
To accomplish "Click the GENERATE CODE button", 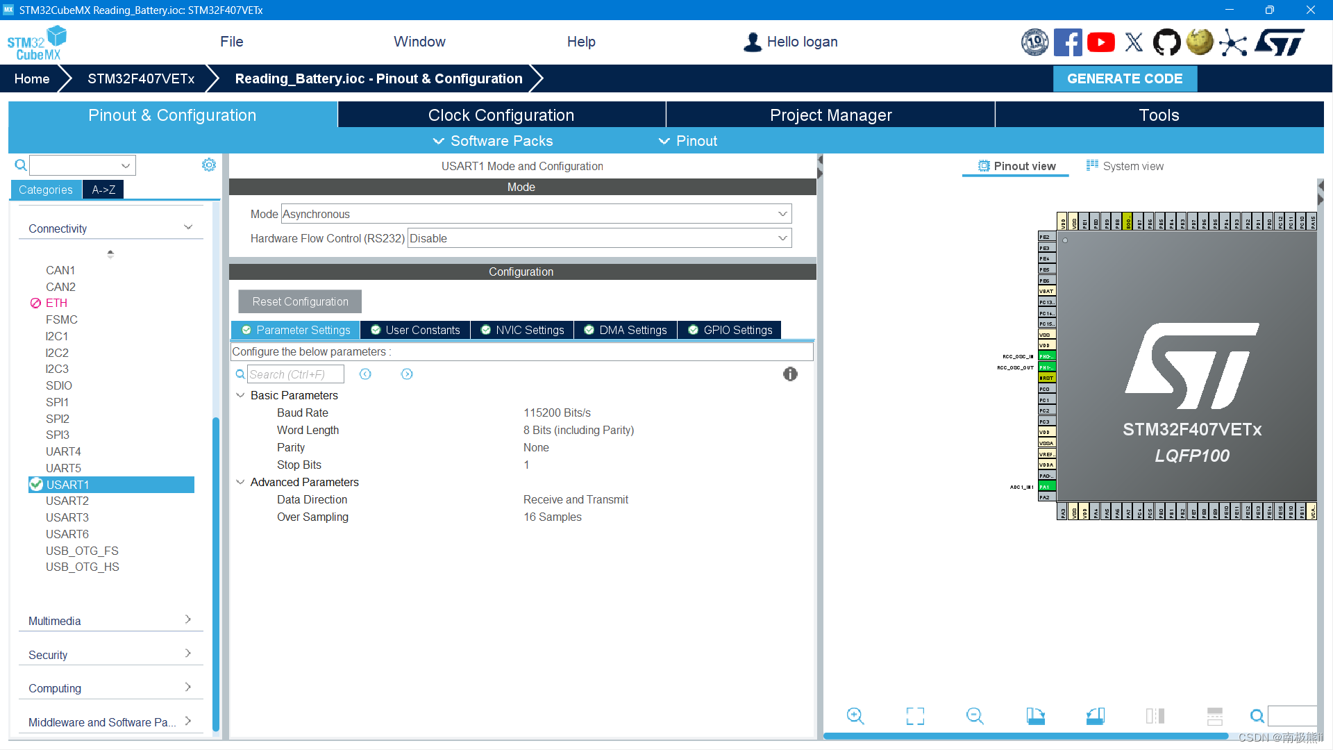I will pyautogui.click(x=1125, y=78).
